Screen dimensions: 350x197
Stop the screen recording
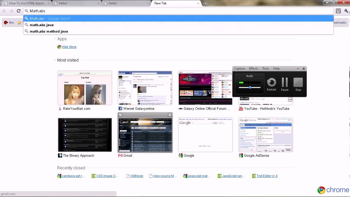click(298, 84)
